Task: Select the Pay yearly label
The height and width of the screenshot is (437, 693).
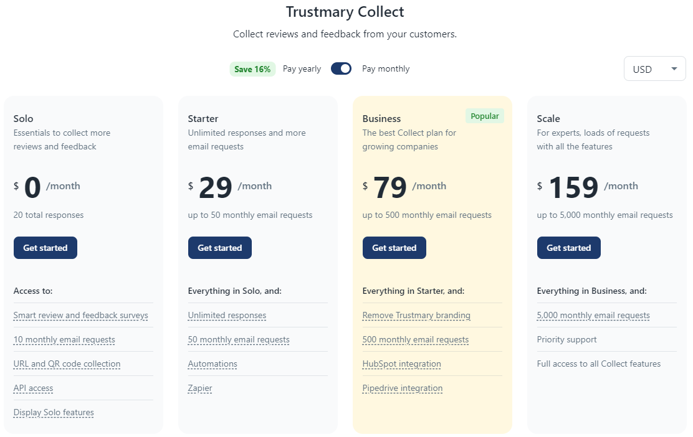Action: point(302,69)
